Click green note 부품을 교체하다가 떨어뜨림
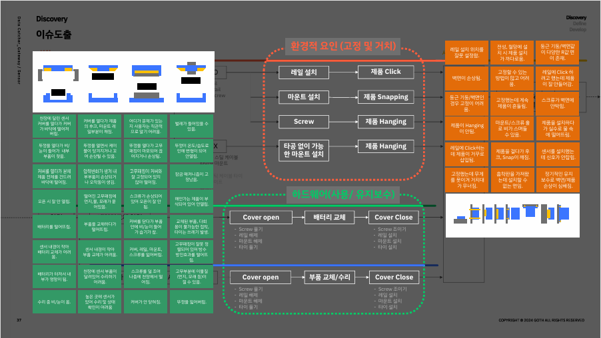This screenshot has height=338, width=601. [100, 227]
